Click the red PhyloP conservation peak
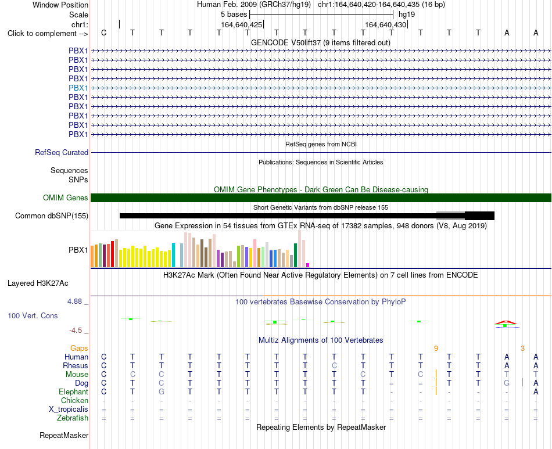The height and width of the screenshot is (449, 552). [506, 322]
